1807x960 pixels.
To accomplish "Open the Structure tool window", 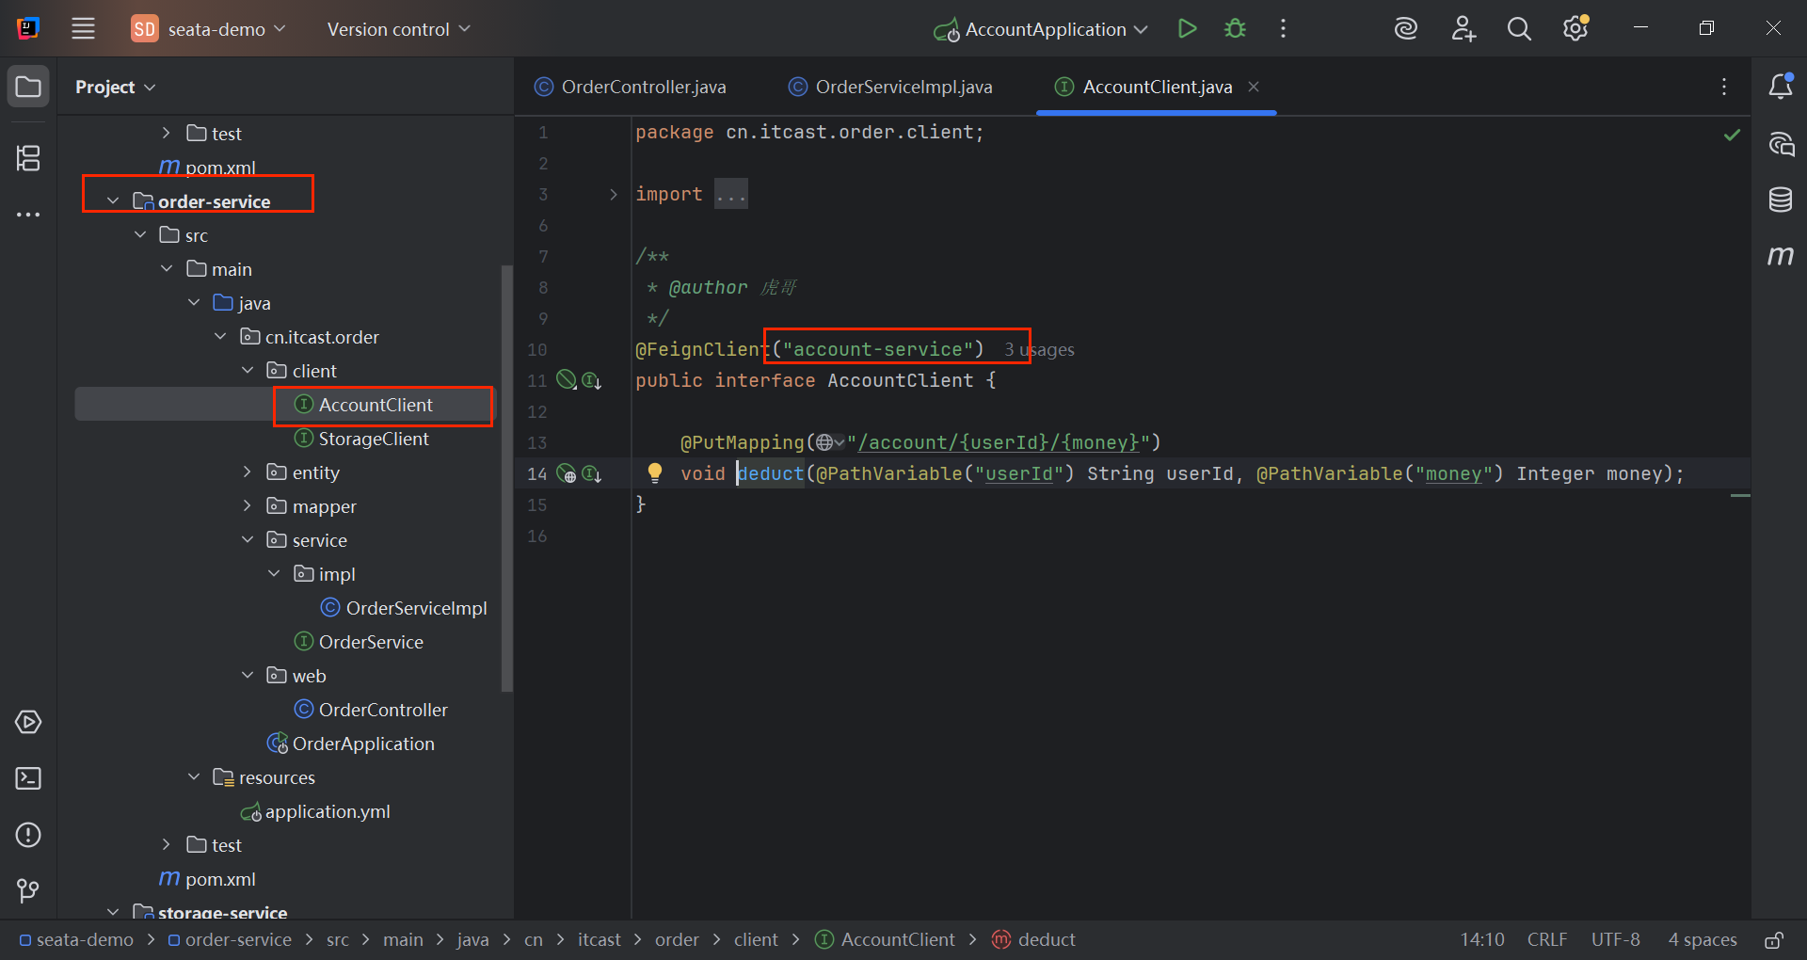I will 28,158.
